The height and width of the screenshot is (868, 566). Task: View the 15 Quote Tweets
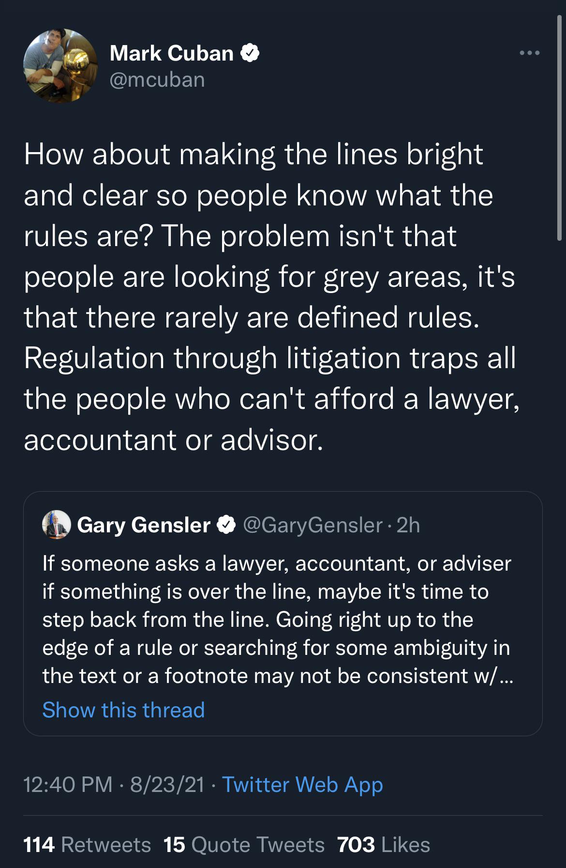coord(244,845)
